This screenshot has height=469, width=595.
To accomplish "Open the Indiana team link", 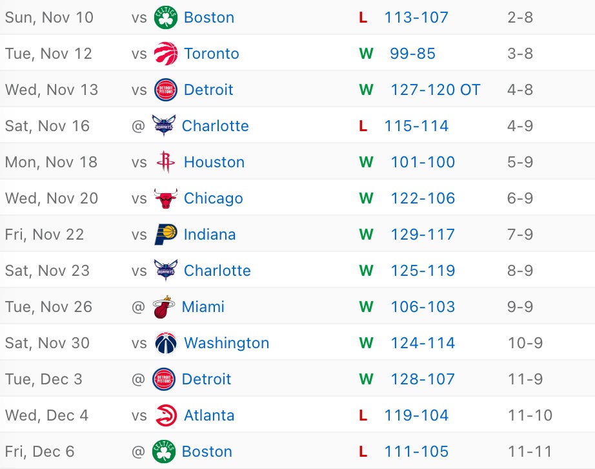I will [210, 234].
